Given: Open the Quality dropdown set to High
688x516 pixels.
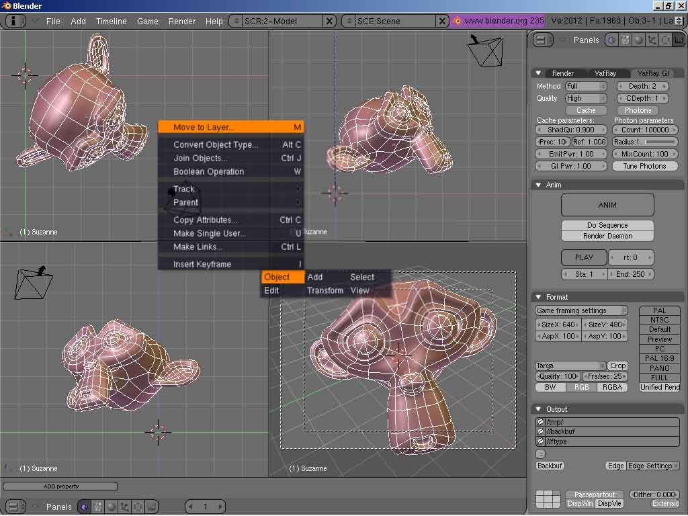Looking at the screenshot, I should click(x=585, y=98).
